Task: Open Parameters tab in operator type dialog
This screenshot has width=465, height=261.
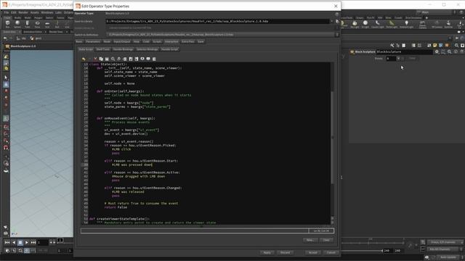Action: (93, 42)
